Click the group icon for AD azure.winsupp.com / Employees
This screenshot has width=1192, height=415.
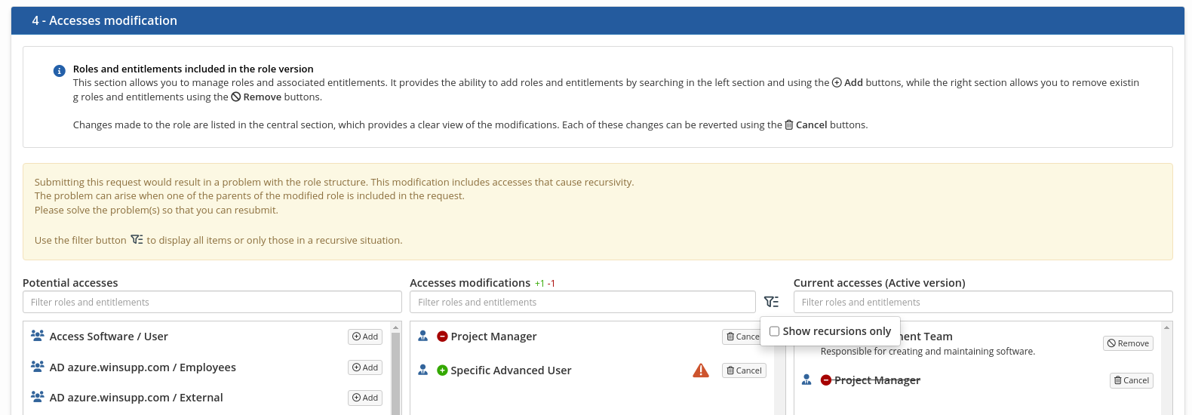coord(37,367)
